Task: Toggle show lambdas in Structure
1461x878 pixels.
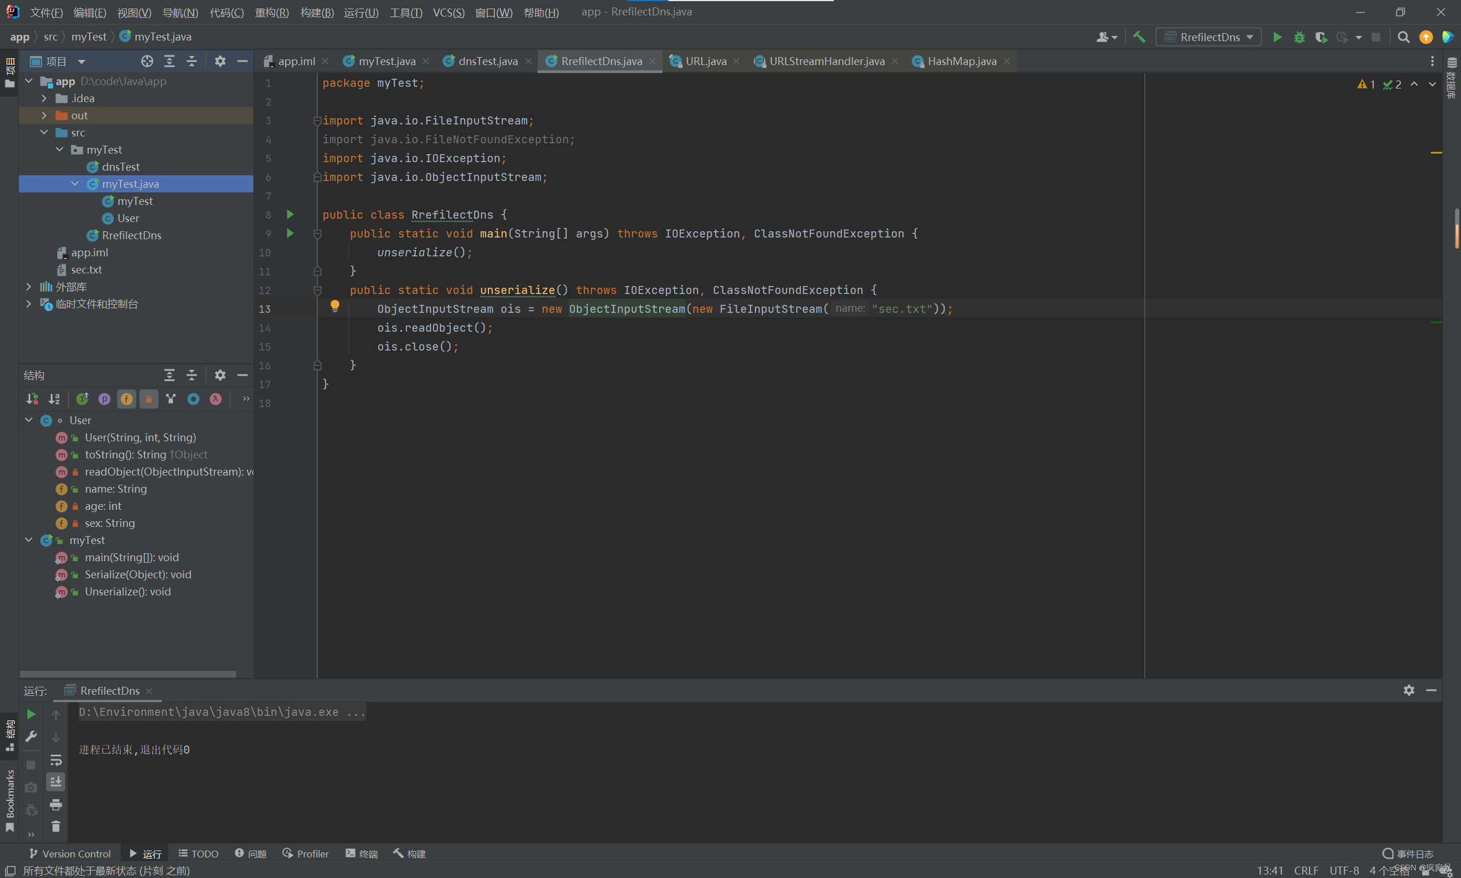Action: coord(215,399)
